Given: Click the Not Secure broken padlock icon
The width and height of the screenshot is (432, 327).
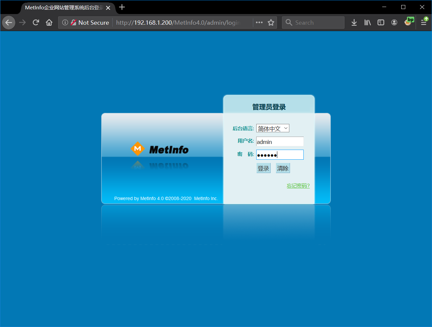Looking at the screenshot, I should click(74, 22).
